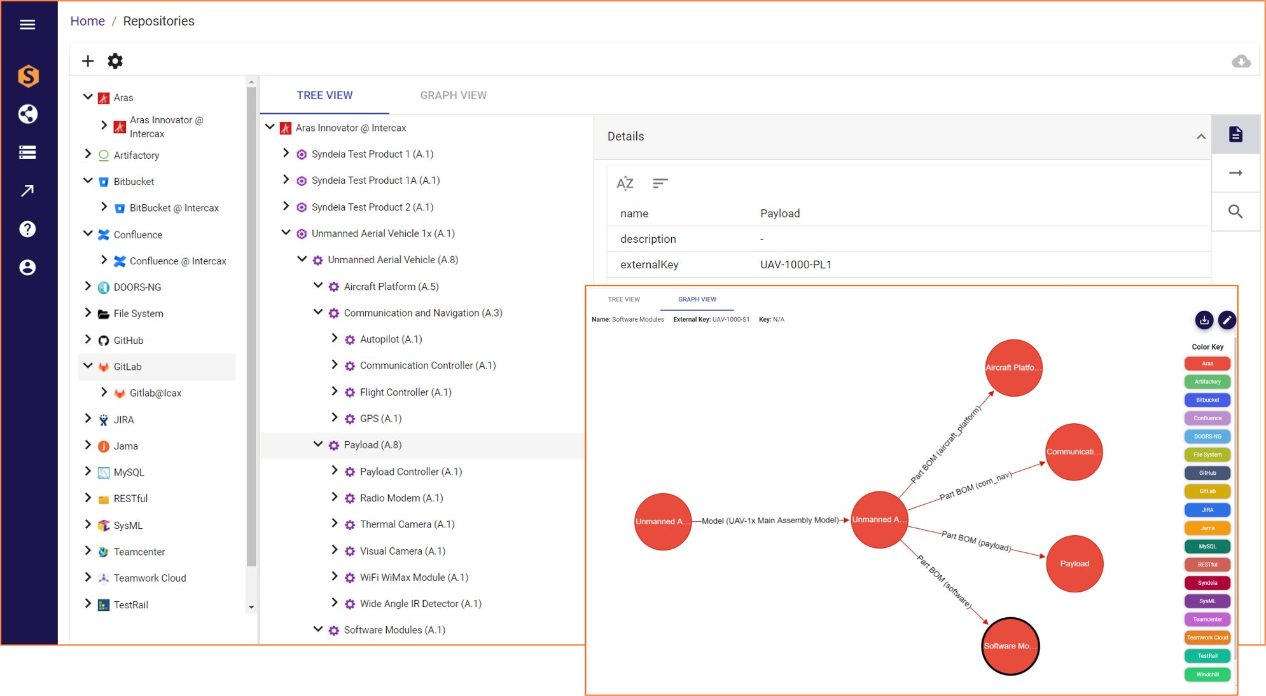
Task: Select the MySQL repository
Action: point(129,472)
